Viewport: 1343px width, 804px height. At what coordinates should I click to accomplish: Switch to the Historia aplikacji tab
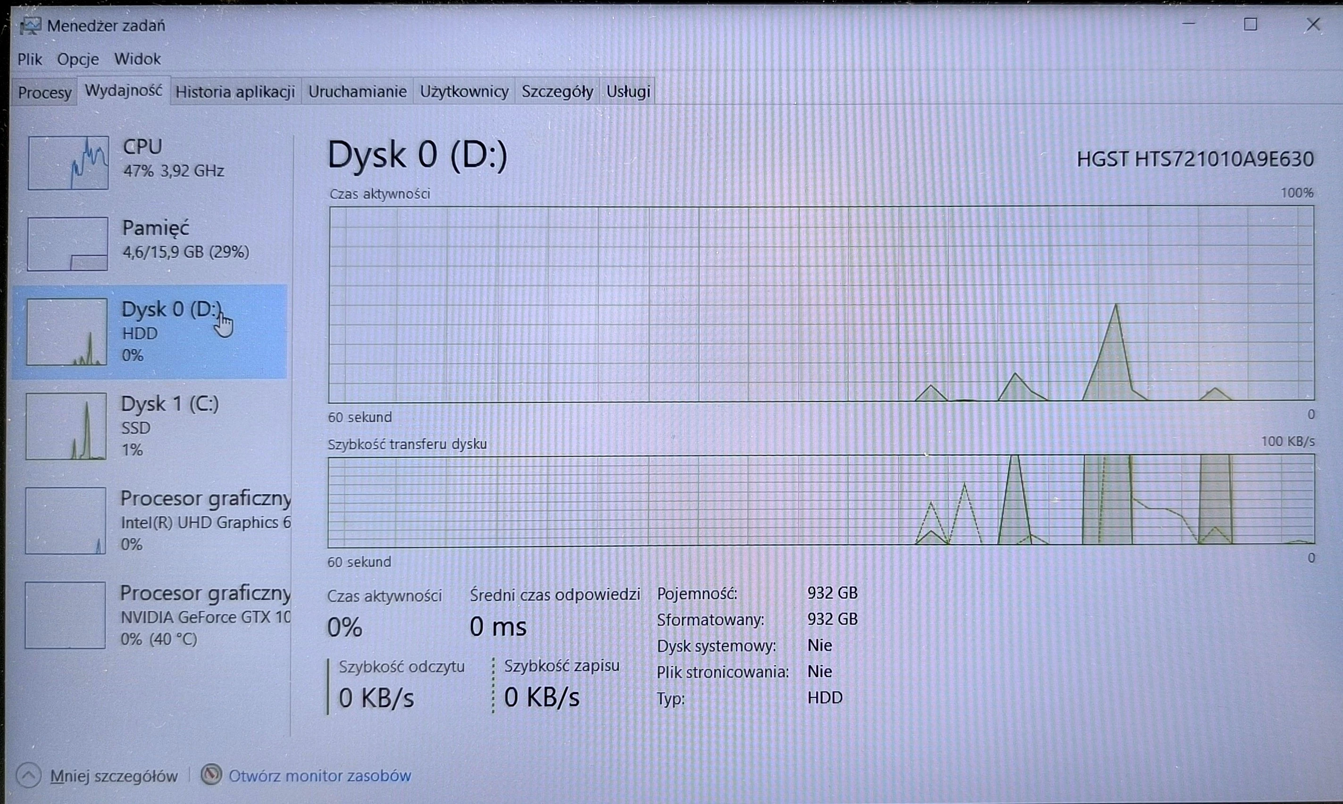(235, 92)
